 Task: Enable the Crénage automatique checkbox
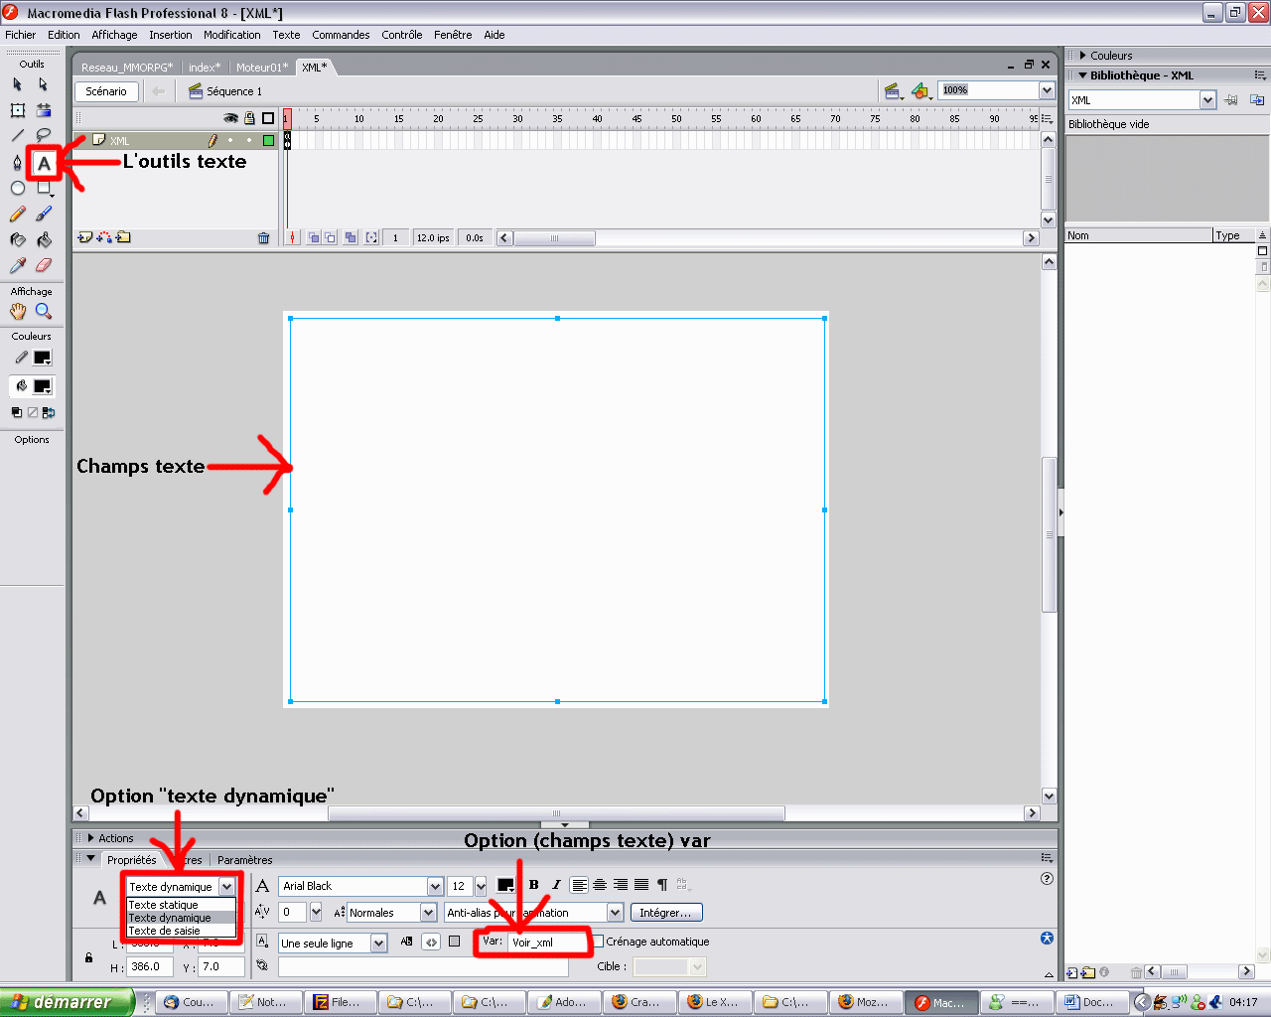tap(598, 942)
